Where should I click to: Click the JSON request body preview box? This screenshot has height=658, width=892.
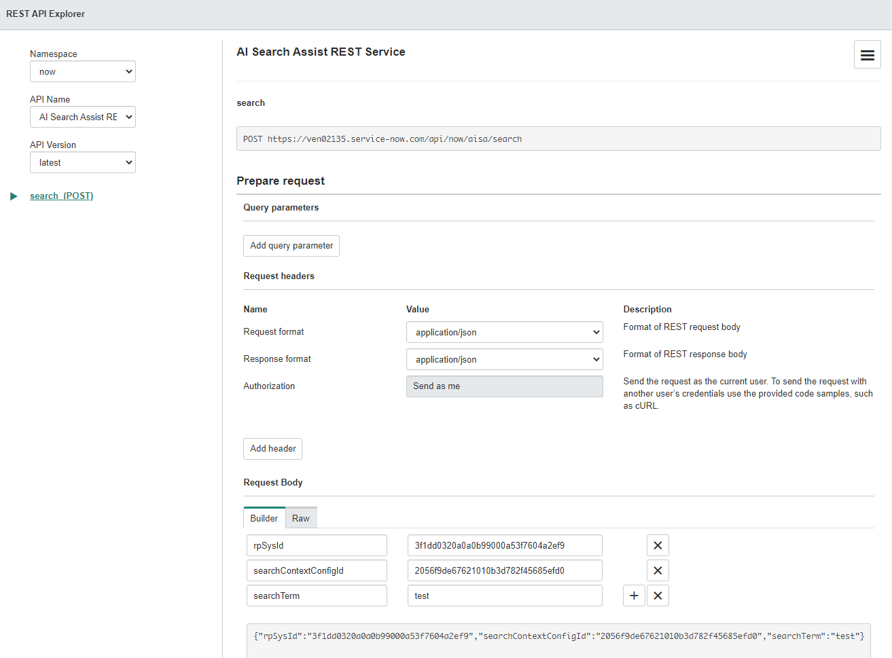point(558,640)
